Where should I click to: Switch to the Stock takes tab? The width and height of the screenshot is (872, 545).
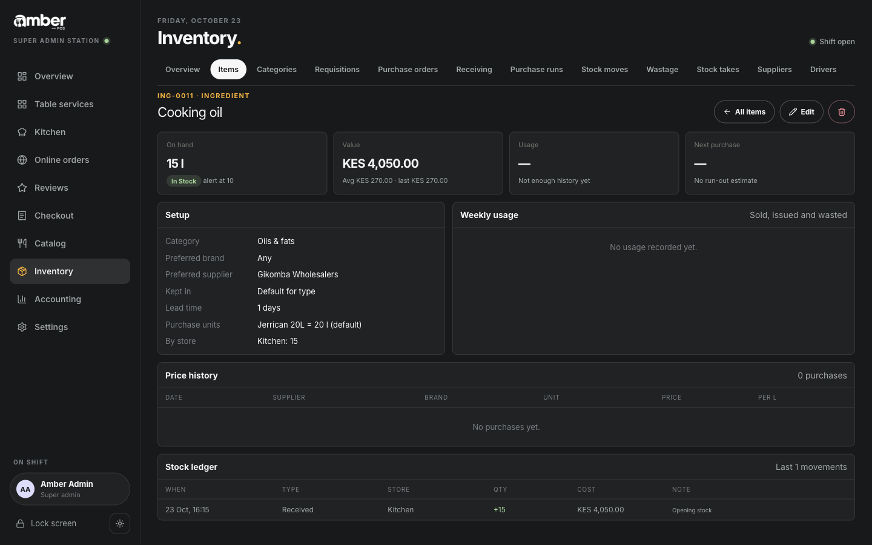(x=718, y=70)
